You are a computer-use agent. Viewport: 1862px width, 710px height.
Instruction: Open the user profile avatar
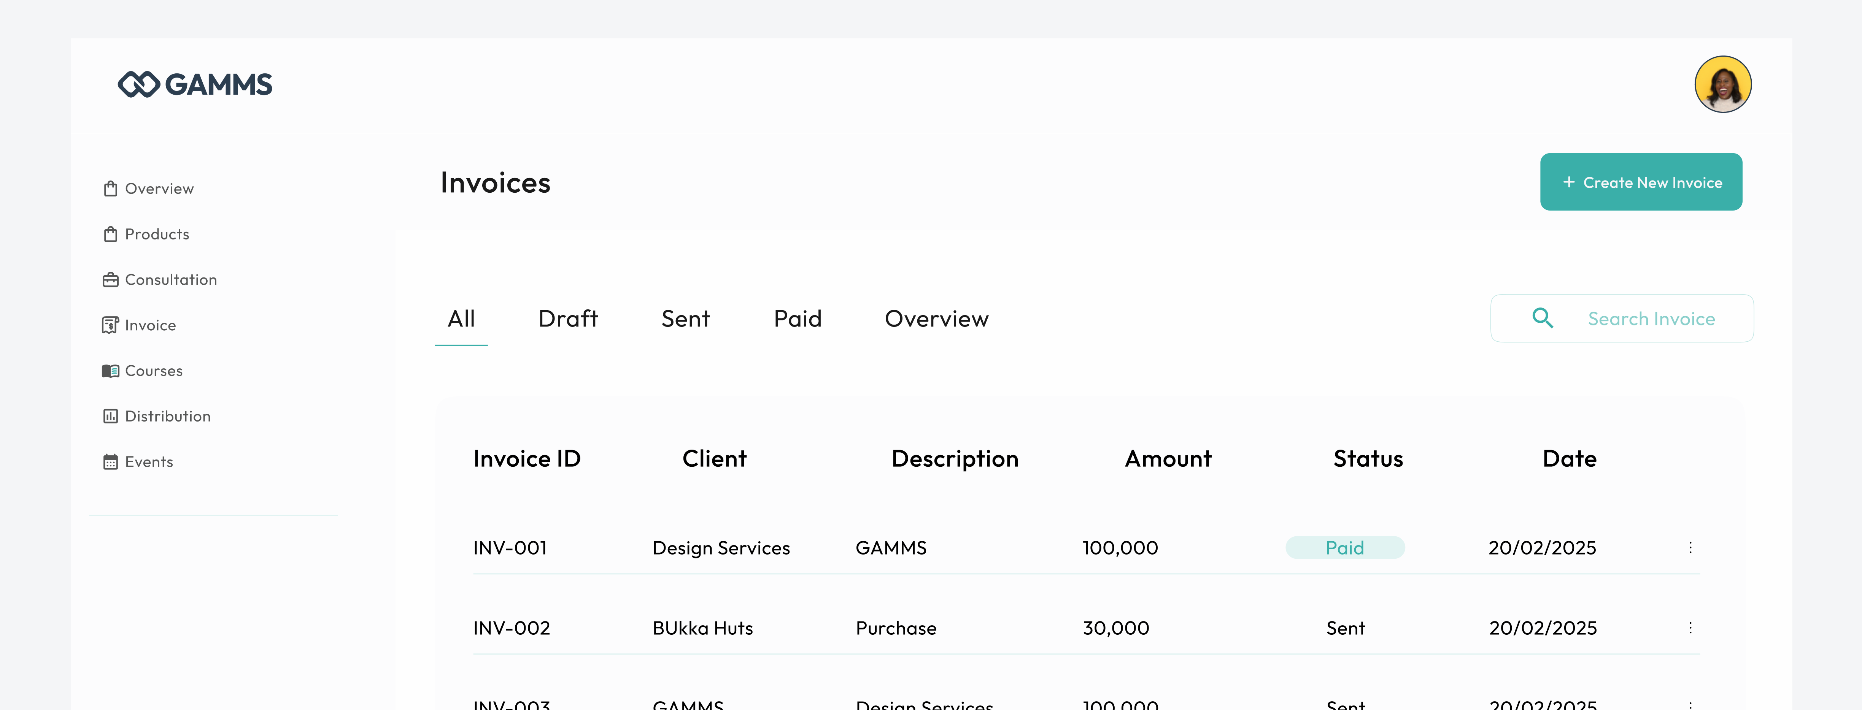pos(1722,84)
